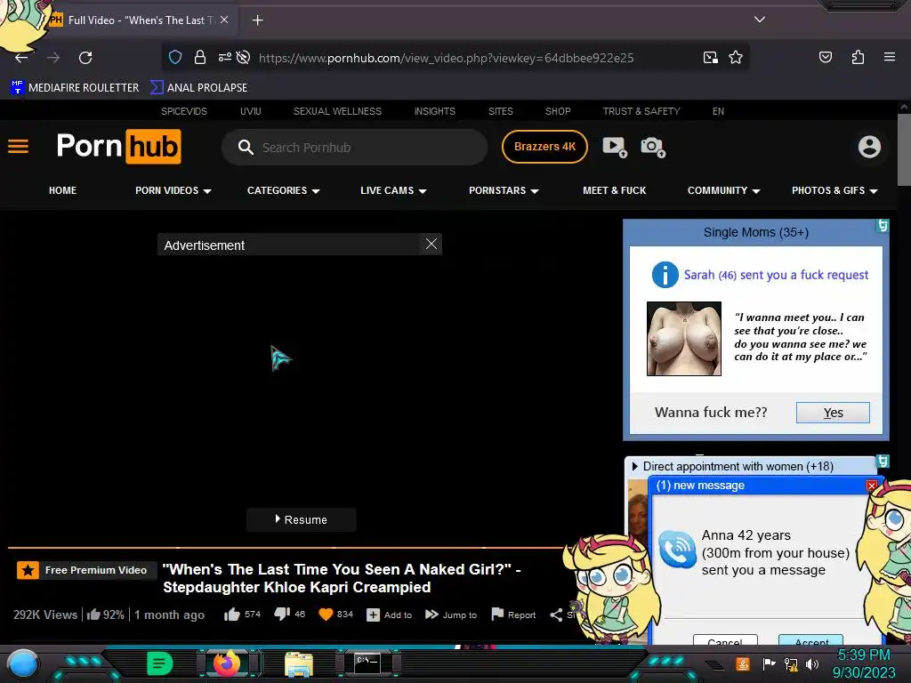This screenshot has width=911, height=683.
Task: Open site permissions icon in address bar
Action: pyautogui.click(x=225, y=57)
